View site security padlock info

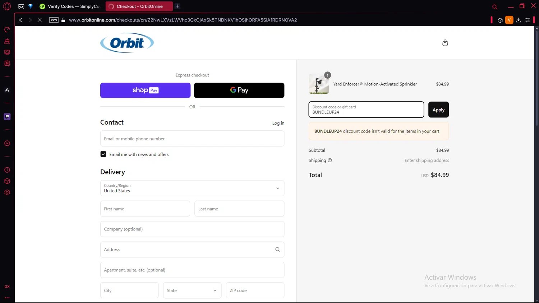tap(63, 20)
